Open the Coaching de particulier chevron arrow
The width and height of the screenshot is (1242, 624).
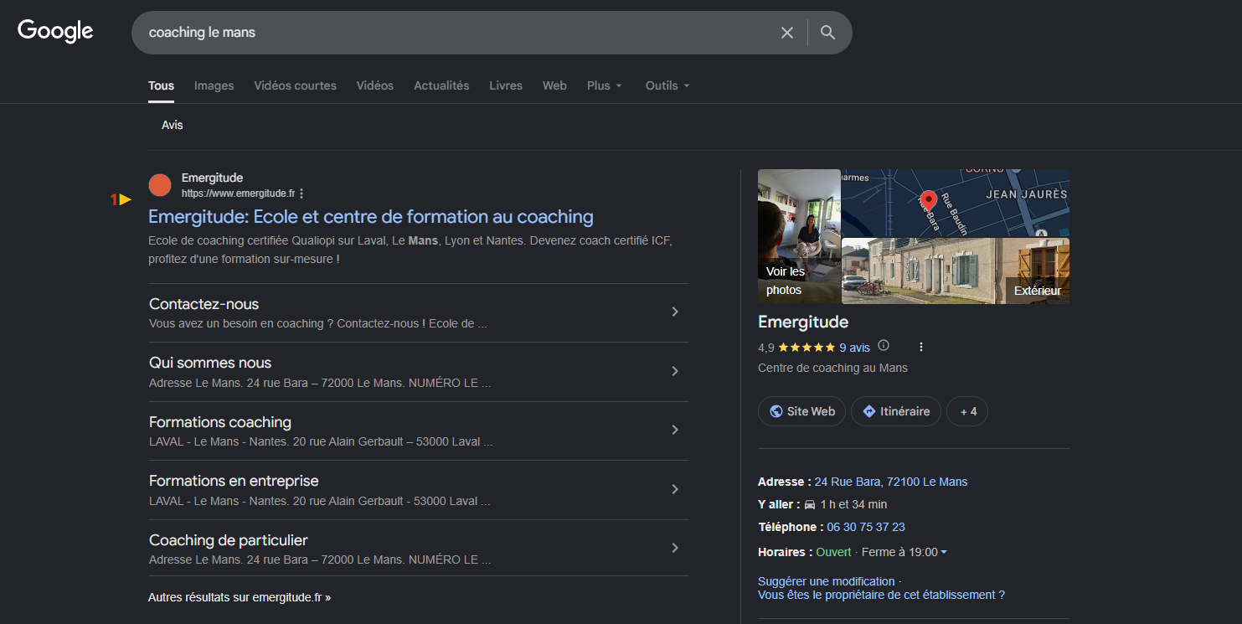click(675, 548)
